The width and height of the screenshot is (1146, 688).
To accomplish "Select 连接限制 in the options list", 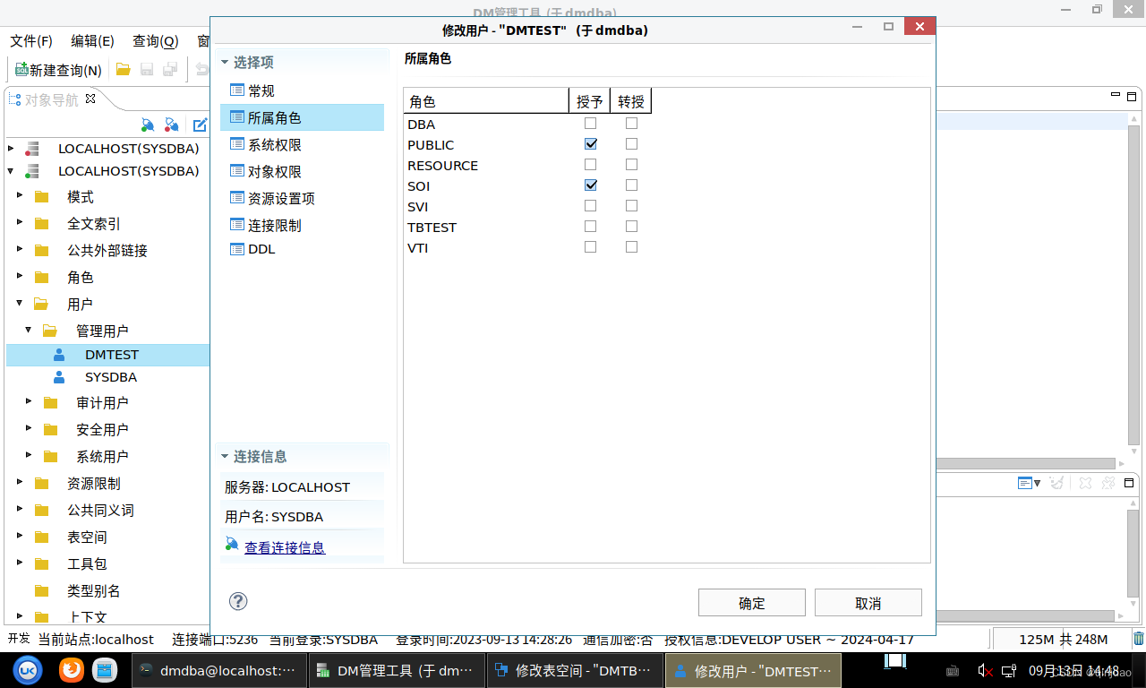I will pos(302,225).
